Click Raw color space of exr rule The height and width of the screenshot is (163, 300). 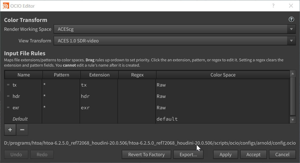pos(161,107)
